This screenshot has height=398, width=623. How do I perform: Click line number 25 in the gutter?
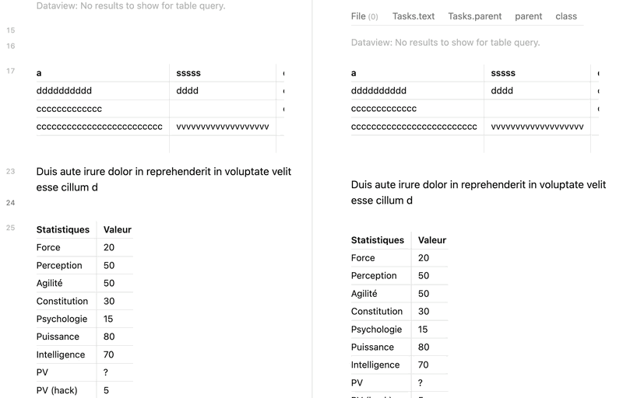click(x=11, y=228)
